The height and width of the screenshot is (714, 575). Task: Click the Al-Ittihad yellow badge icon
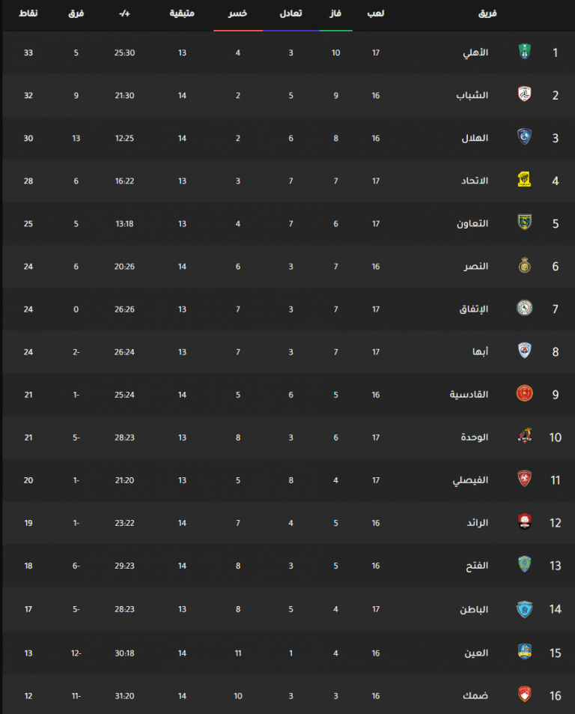coord(525,179)
